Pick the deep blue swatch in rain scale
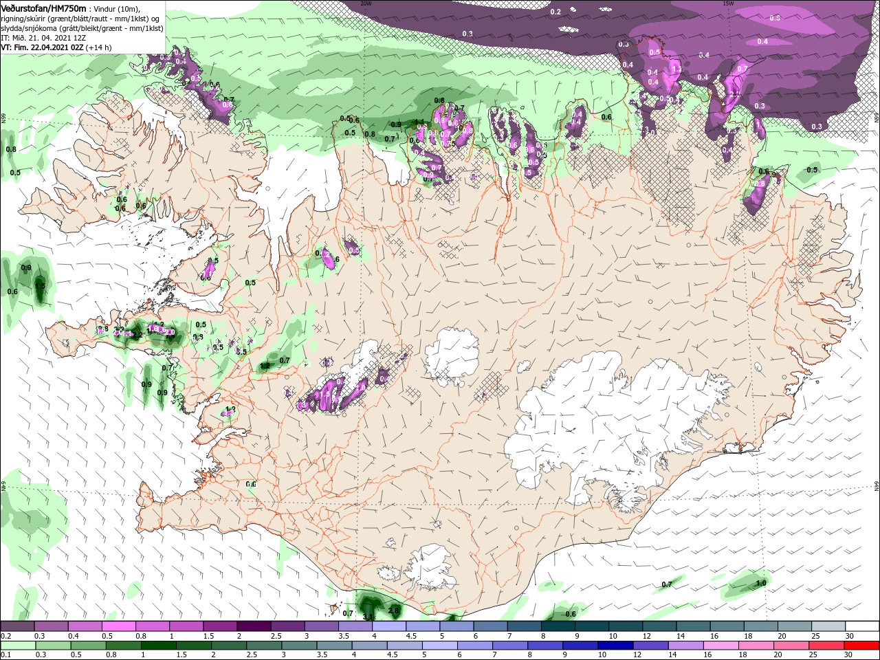Image resolution: width=880 pixels, height=660 pixels. [615, 646]
